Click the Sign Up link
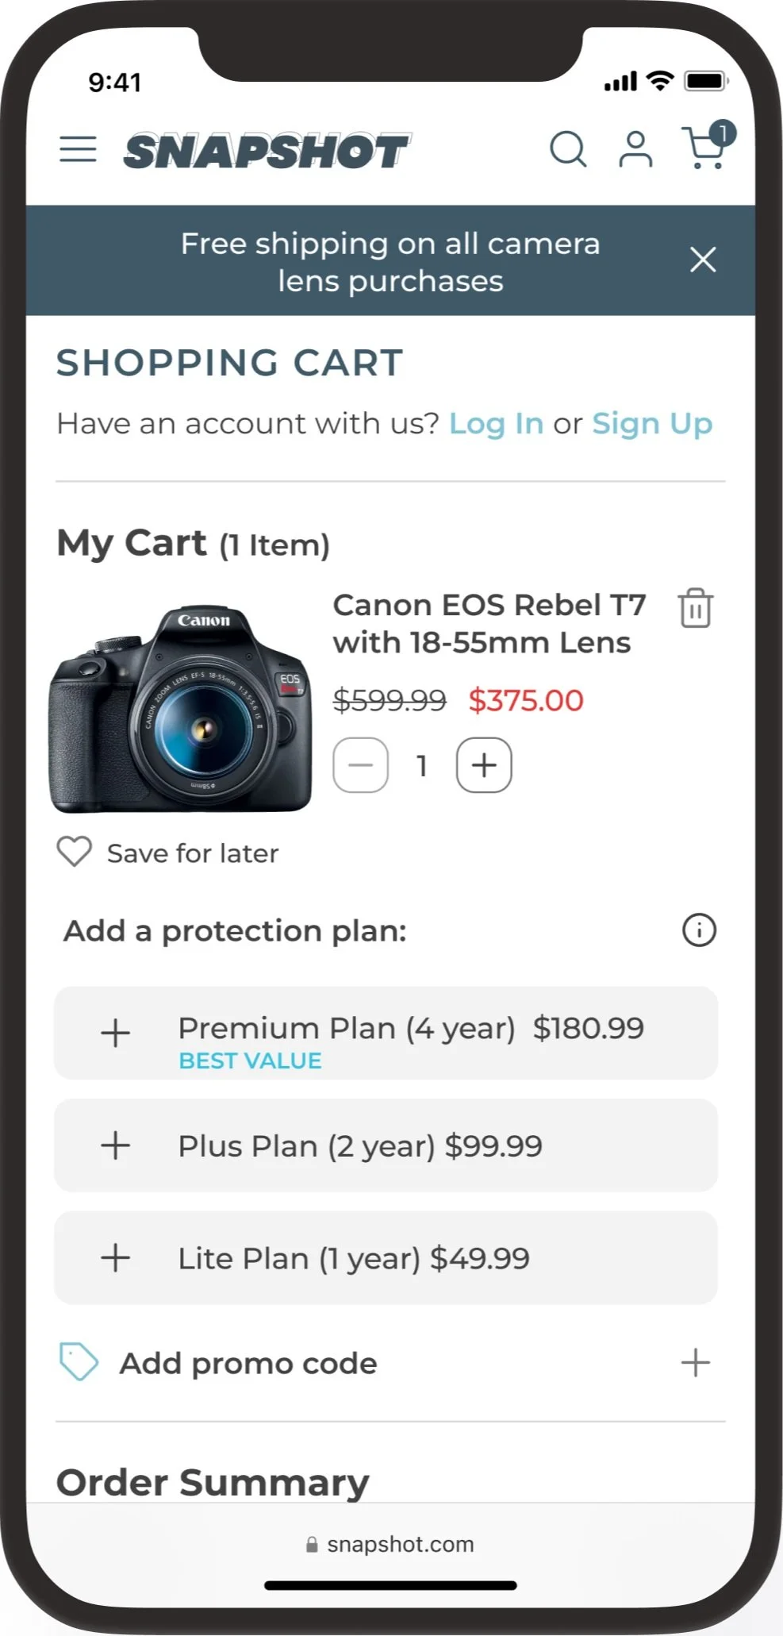 tap(652, 424)
